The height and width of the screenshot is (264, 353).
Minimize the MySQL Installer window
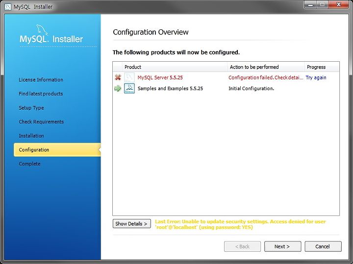[311, 4]
